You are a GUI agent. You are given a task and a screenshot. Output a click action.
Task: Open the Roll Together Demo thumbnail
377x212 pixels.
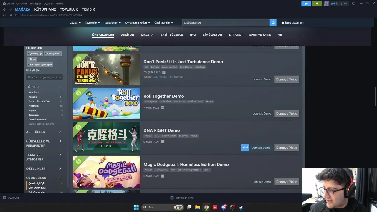[x=107, y=103]
